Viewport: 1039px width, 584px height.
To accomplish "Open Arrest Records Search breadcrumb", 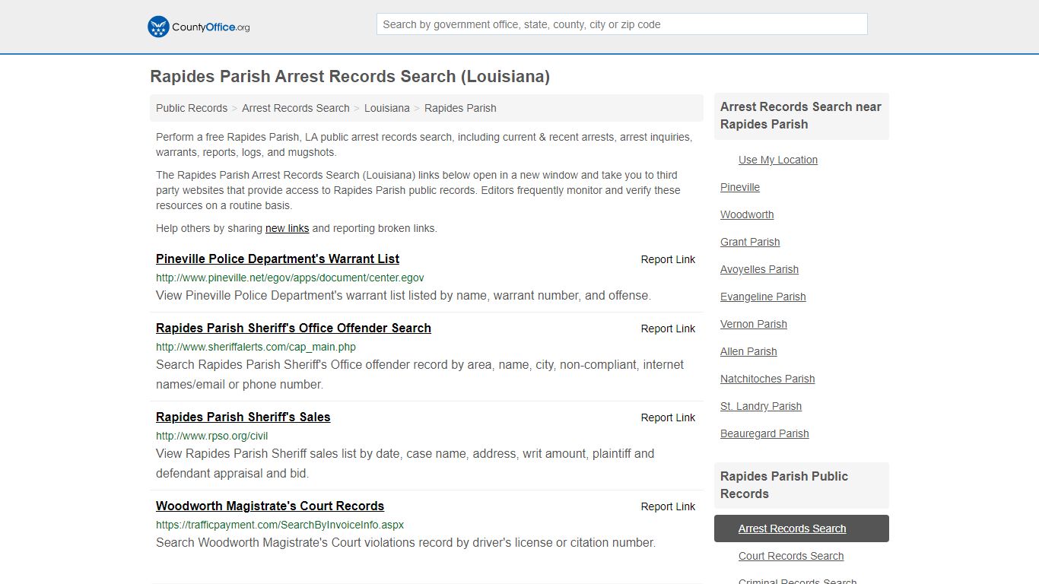I will [x=296, y=108].
